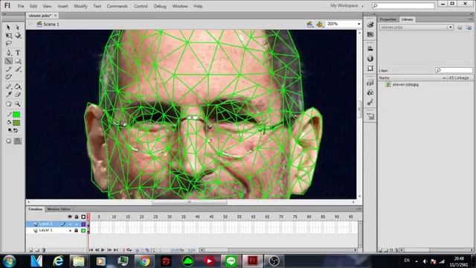Unlock Layer 1 via its padlock

click(x=77, y=231)
